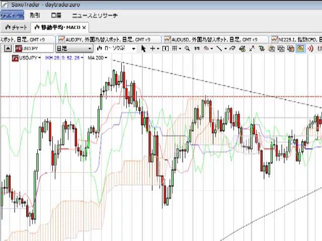Image resolution: width=322 pixels, height=241 pixels.
Task: Click the zoom magnifier icon
Action: pos(187,49)
